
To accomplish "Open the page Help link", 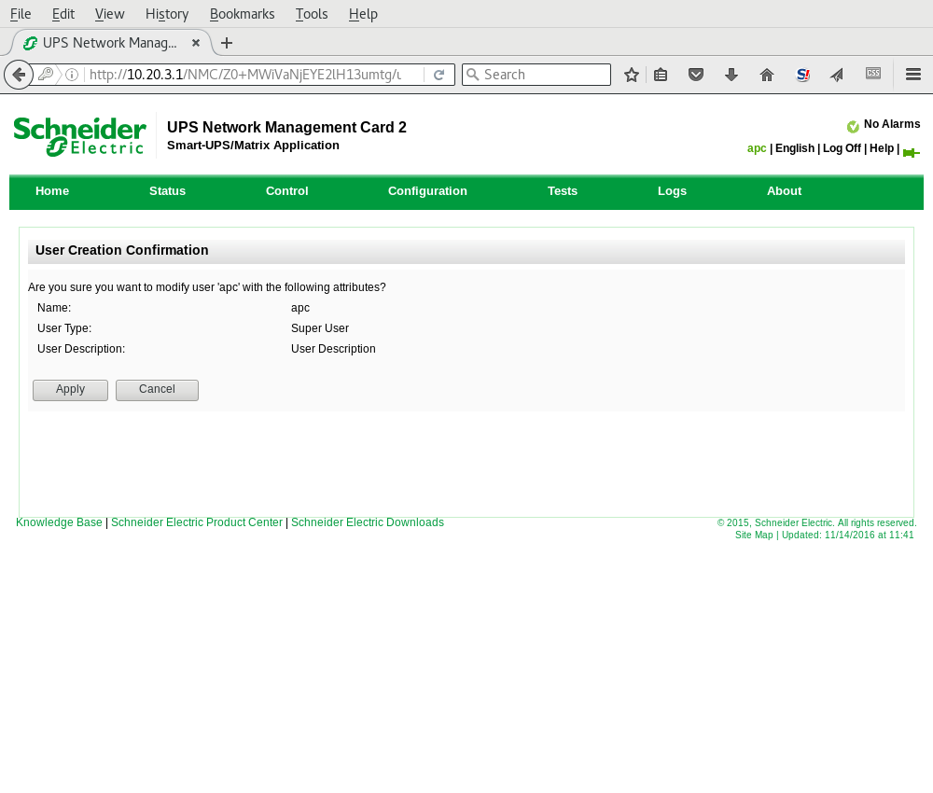I will tap(882, 148).
